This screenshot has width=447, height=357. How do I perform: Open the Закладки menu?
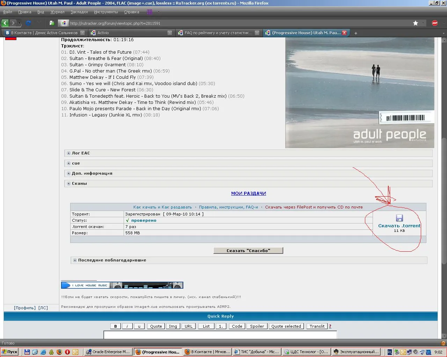tap(79, 12)
